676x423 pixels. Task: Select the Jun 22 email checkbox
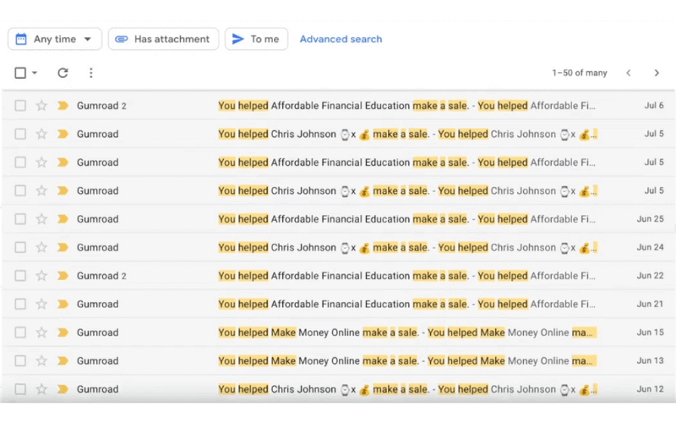coord(20,276)
